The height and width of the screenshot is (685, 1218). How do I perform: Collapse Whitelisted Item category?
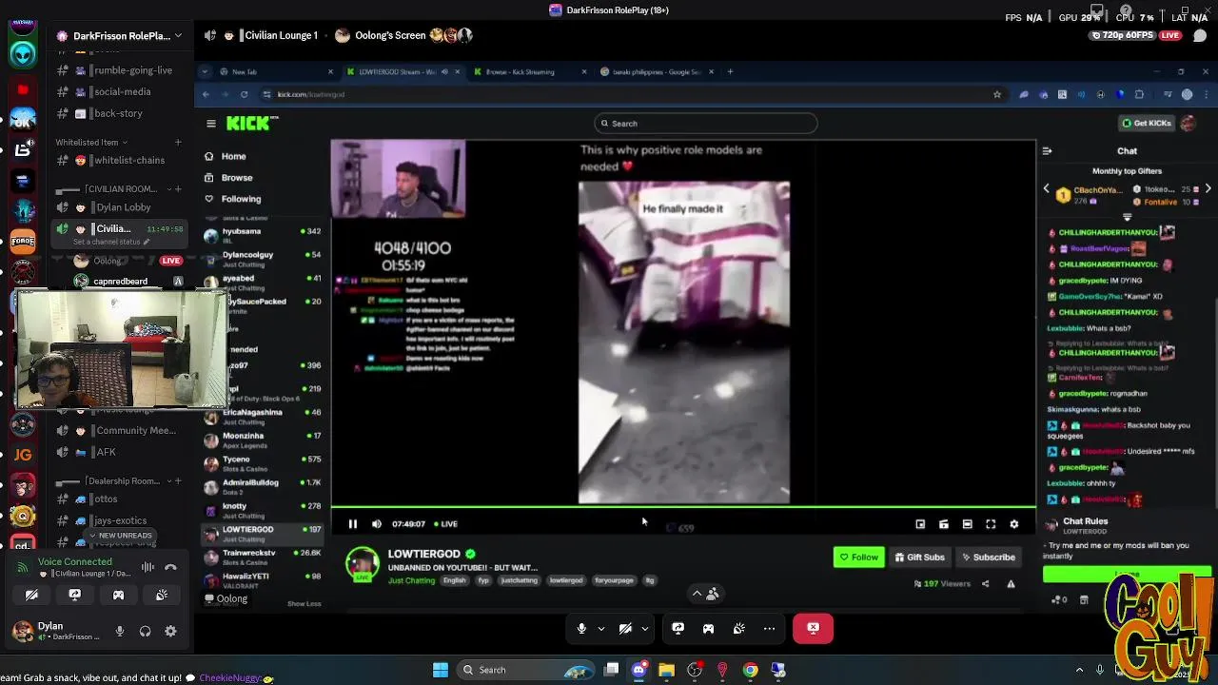92,142
